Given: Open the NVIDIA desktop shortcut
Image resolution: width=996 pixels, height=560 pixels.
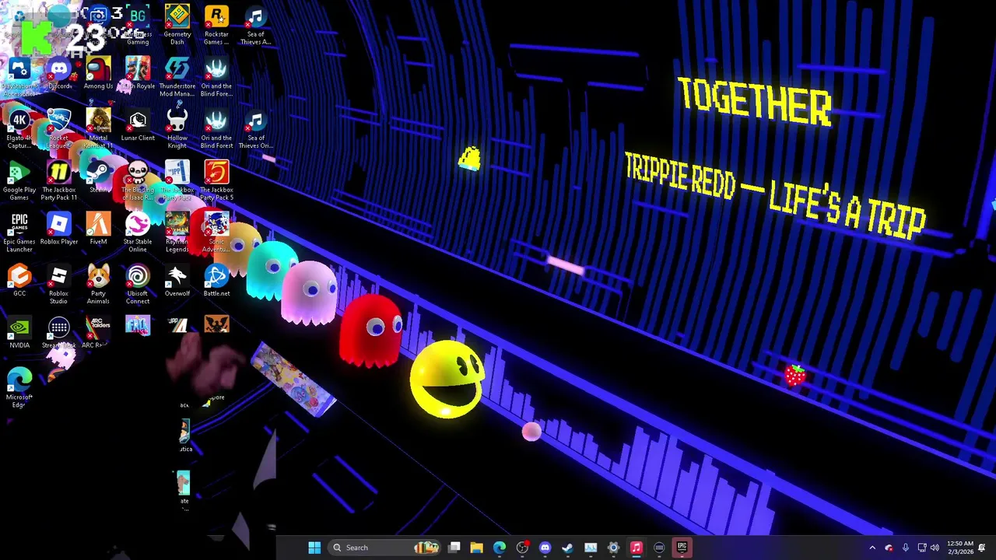Looking at the screenshot, I should click(x=19, y=333).
